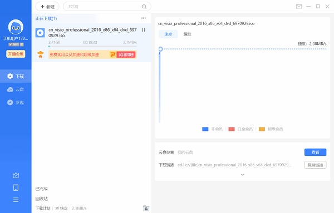This screenshot has width=334, height=213.
Task: Pause the cn_visio_professional download
Action: (x=144, y=30)
